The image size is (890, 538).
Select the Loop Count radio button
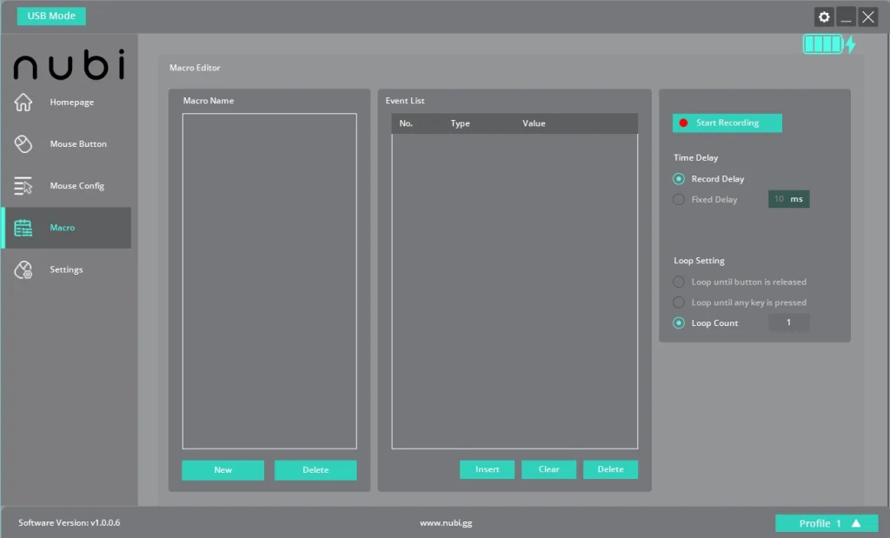pos(679,323)
